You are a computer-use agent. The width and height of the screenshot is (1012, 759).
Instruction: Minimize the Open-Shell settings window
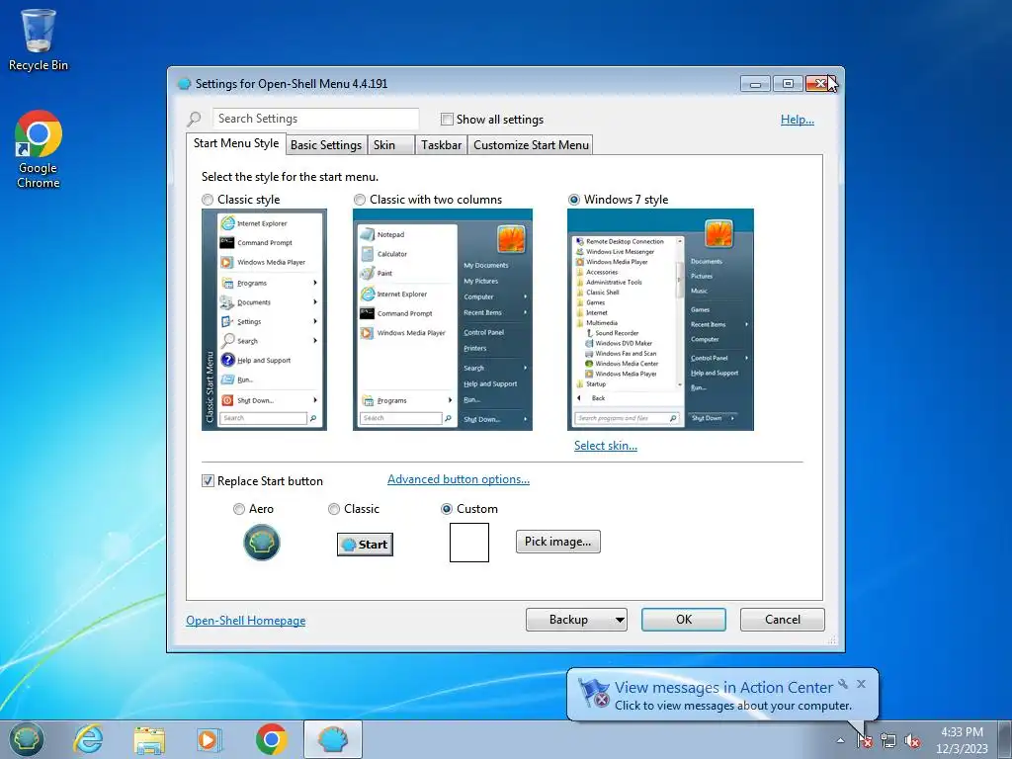[755, 83]
